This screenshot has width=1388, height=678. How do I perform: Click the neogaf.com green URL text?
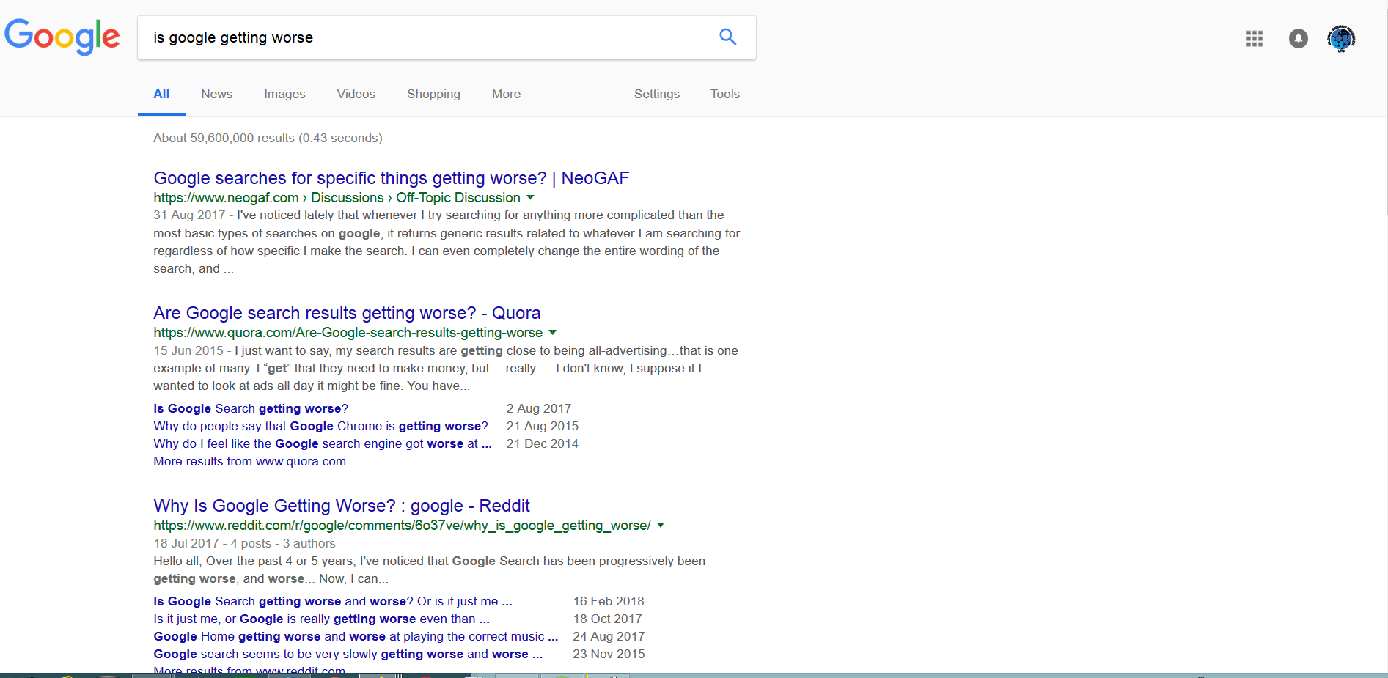tap(337, 198)
